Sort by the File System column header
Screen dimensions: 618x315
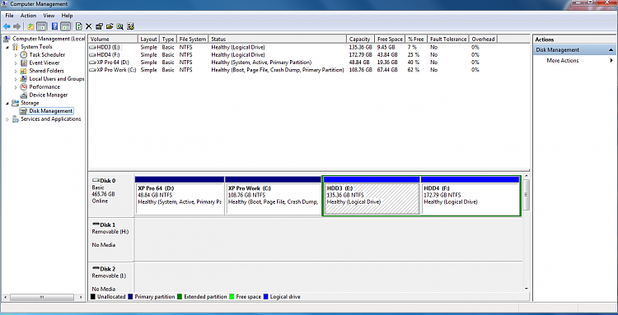tap(192, 39)
